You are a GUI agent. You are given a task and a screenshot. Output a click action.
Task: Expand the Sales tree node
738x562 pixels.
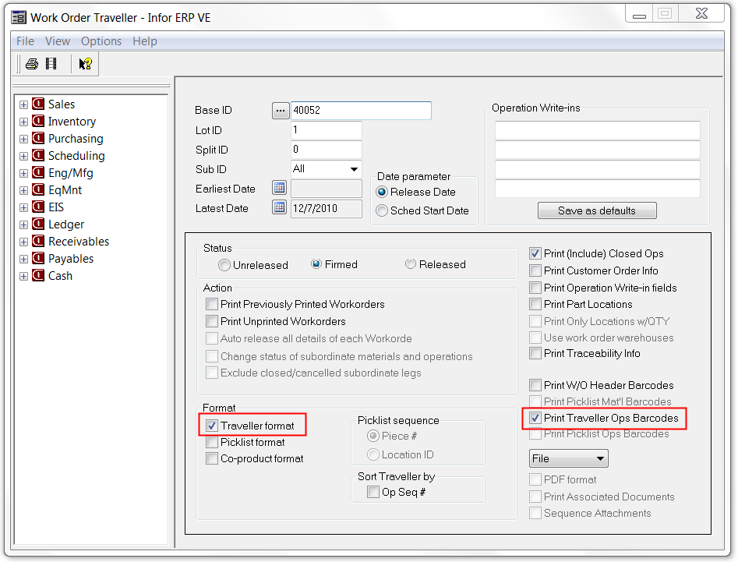coord(23,104)
